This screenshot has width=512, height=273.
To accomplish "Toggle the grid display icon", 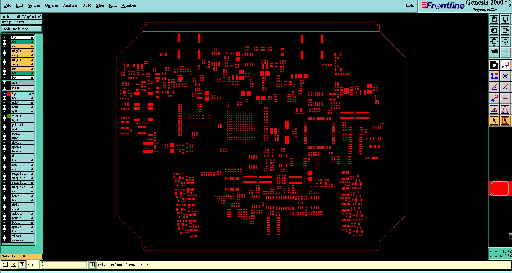I will pos(505,53).
